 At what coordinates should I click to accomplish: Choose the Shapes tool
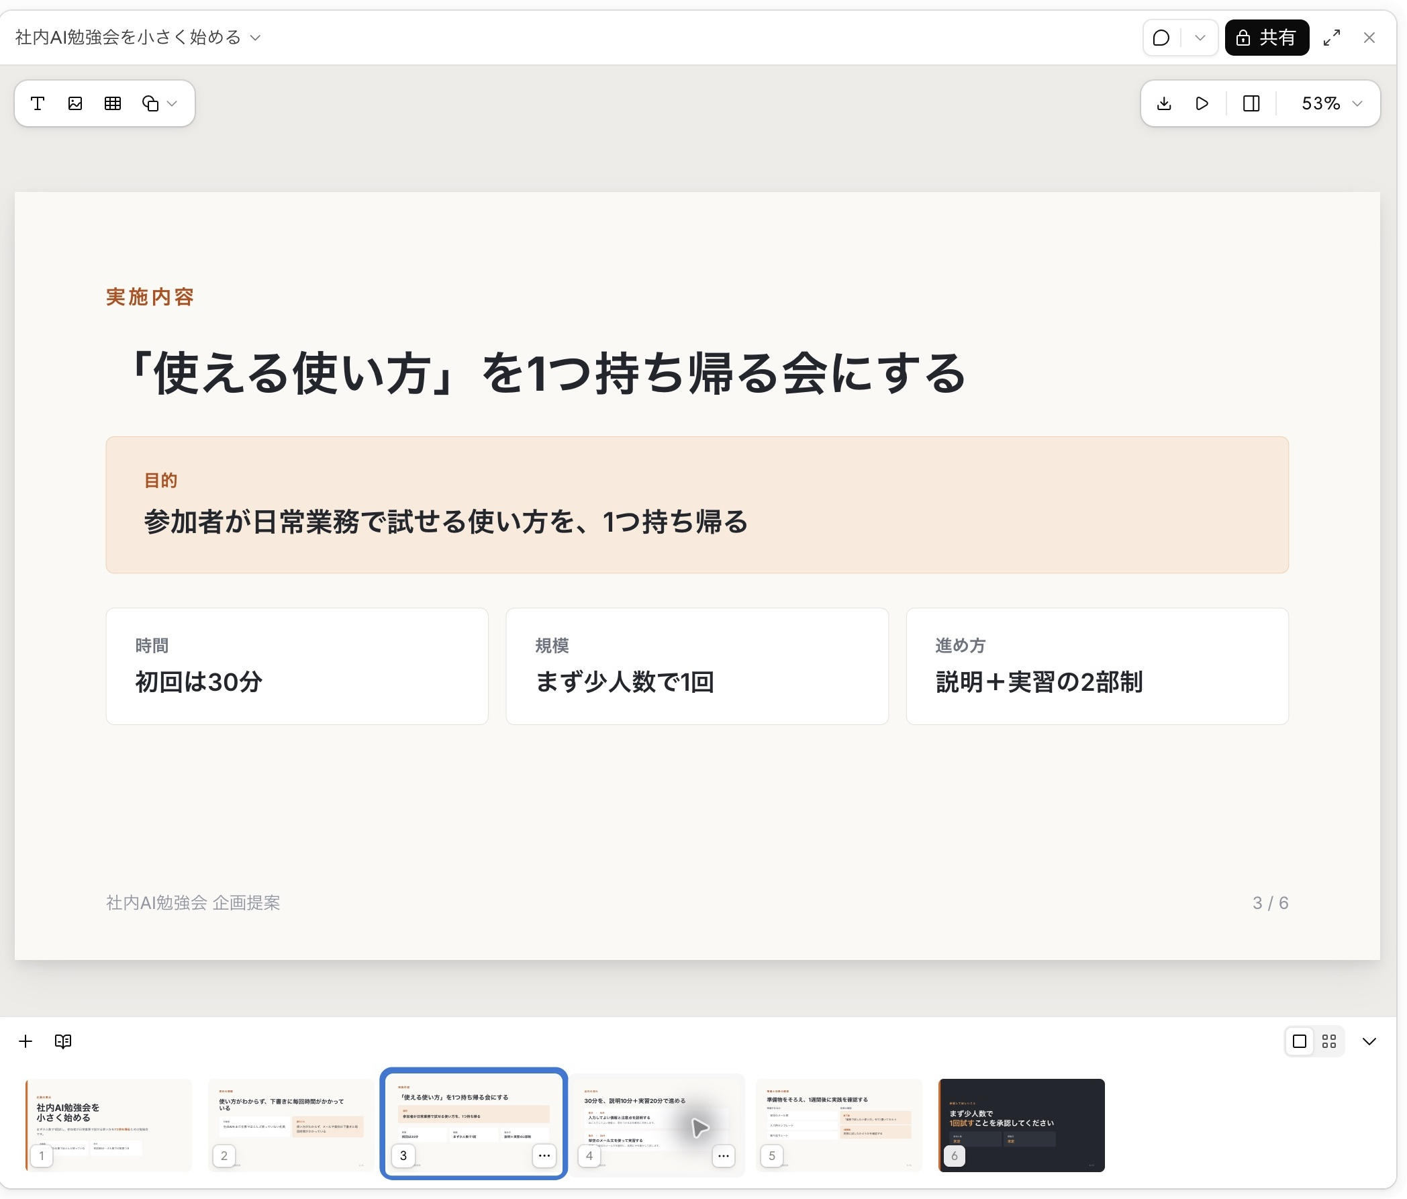click(150, 103)
